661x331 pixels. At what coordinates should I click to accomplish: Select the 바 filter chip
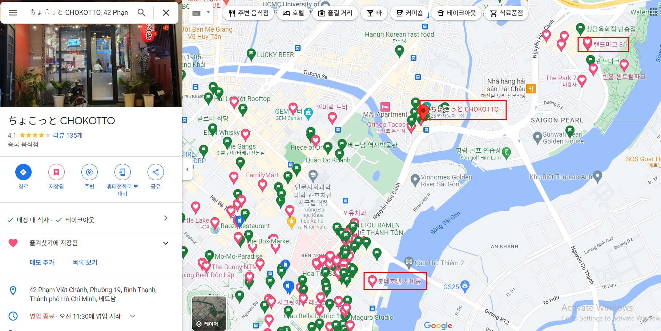pyautogui.click(x=374, y=13)
